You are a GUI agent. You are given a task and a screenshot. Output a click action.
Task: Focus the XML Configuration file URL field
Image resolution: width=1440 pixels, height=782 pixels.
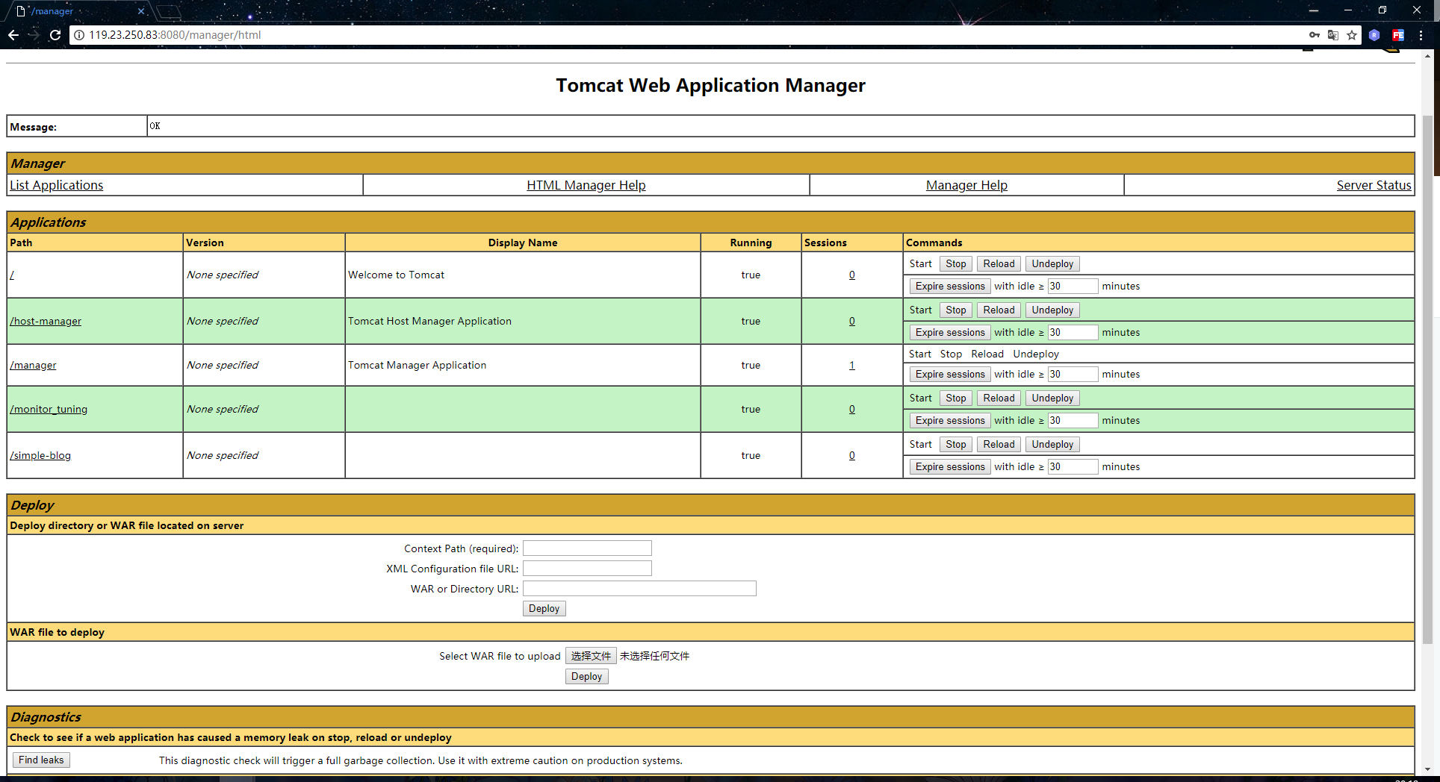pos(587,569)
